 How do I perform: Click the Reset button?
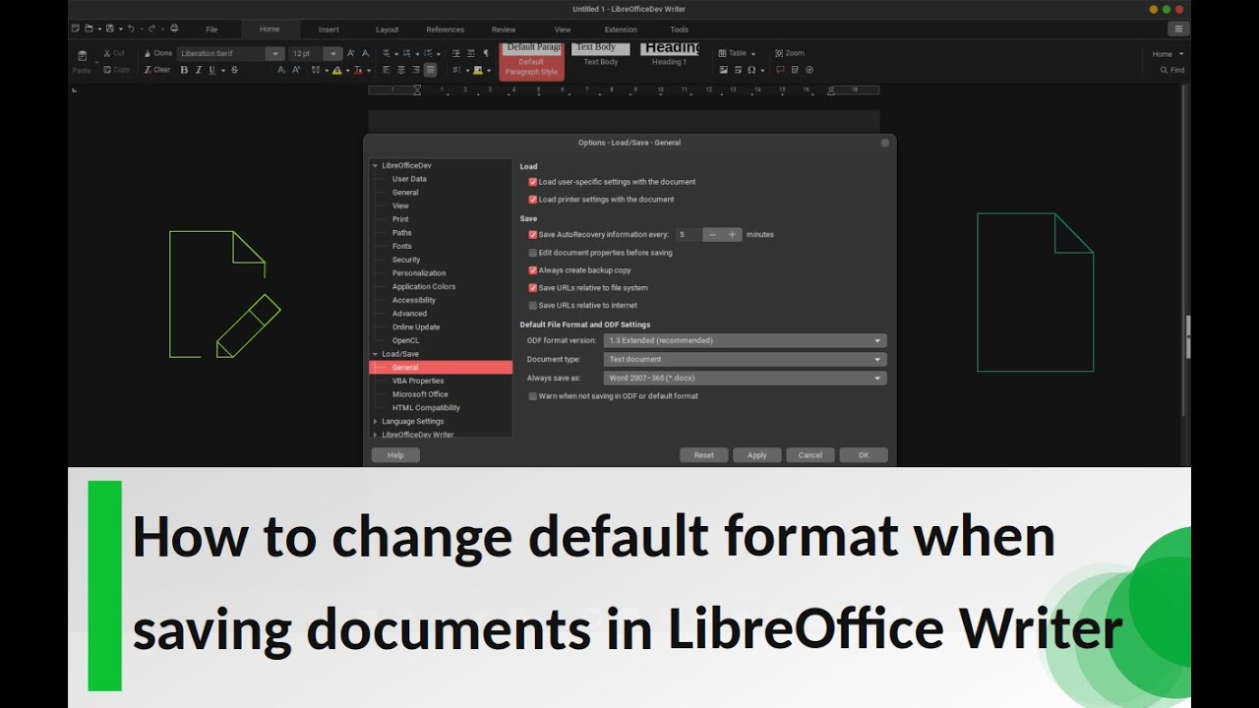(704, 455)
